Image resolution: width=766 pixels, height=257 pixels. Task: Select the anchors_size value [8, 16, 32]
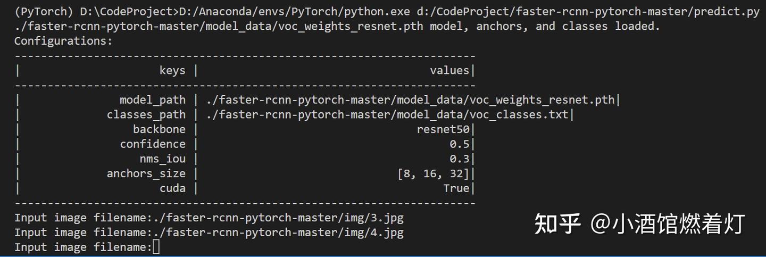pos(434,173)
